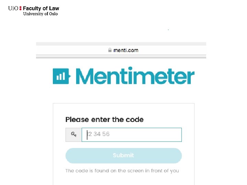Click the red dots in UiO logo
Image resolution: width=247 pixels, height=185 pixels.
(21, 9)
